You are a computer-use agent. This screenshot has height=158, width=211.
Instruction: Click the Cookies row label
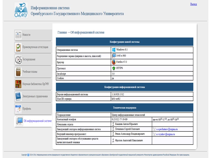pos(60,78)
